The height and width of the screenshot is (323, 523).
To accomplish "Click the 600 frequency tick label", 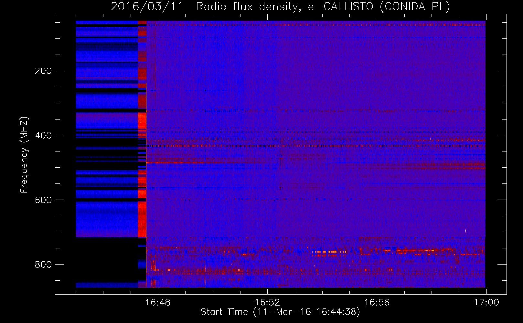I will click(43, 200).
